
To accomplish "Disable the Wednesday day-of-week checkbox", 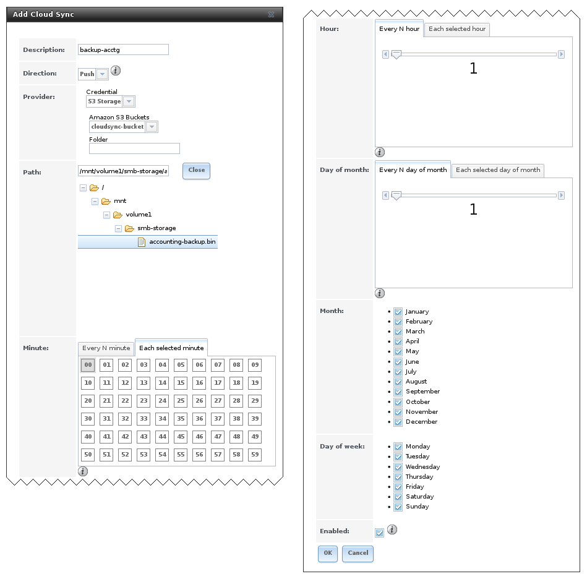I will pos(398,467).
